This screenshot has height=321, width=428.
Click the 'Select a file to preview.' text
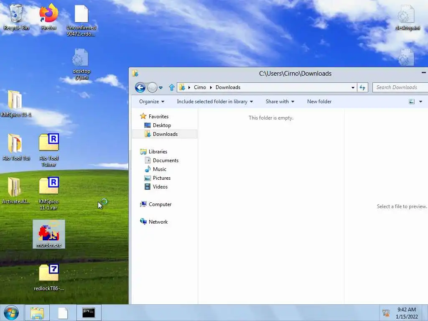[402, 206]
